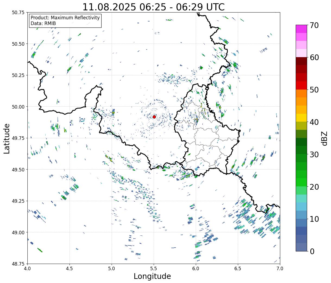The height and width of the screenshot is (283, 331).
Task: Click the plot title showing 11.08.2025 time range
Action: pyautogui.click(x=153, y=7)
